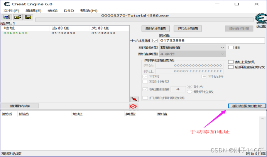Screen dimensions: 267x157
Task: Click the 再次扫描 button
Action: coord(188,28)
